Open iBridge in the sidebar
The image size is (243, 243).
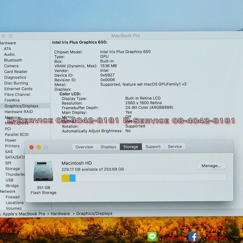click(x=12, y=186)
